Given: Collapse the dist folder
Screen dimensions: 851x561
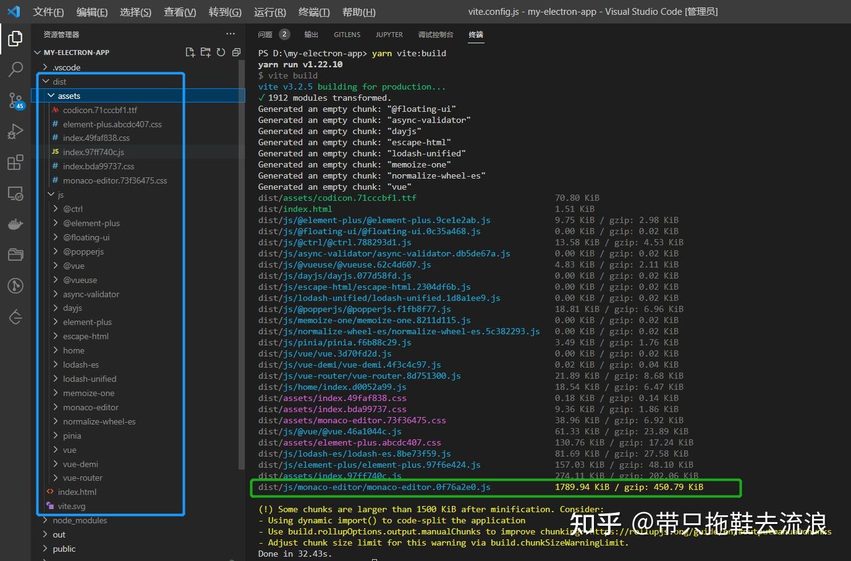Looking at the screenshot, I should pos(59,82).
